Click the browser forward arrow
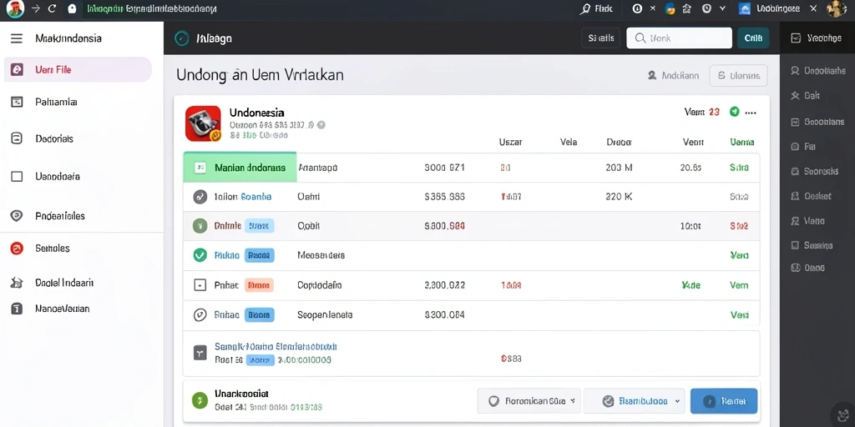855x427 pixels. pyautogui.click(x=35, y=8)
